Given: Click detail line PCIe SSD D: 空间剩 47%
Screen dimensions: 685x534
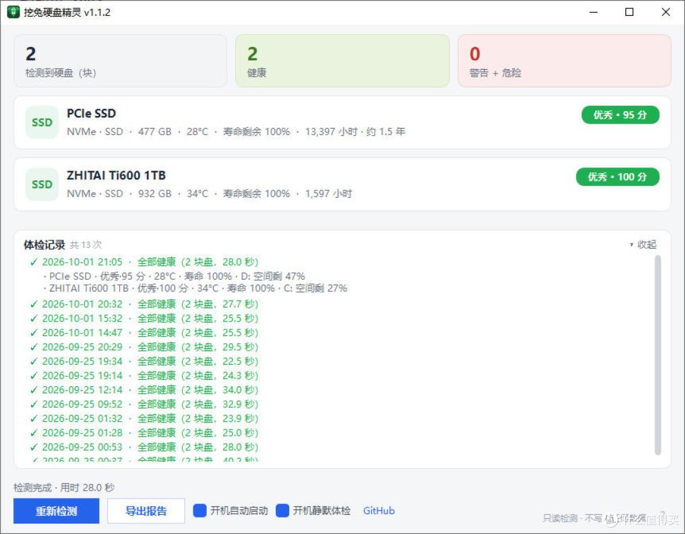Looking at the screenshot, I should click(174, 276).
